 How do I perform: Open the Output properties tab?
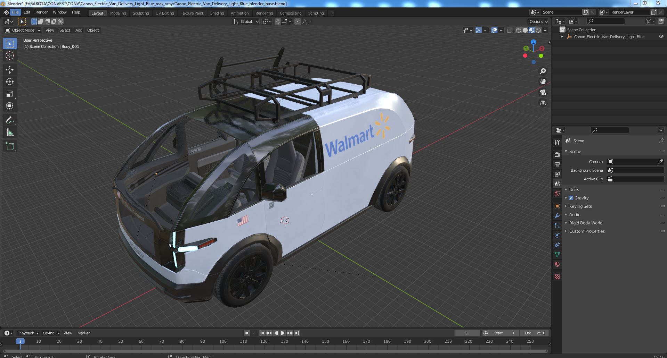(557, 164)
